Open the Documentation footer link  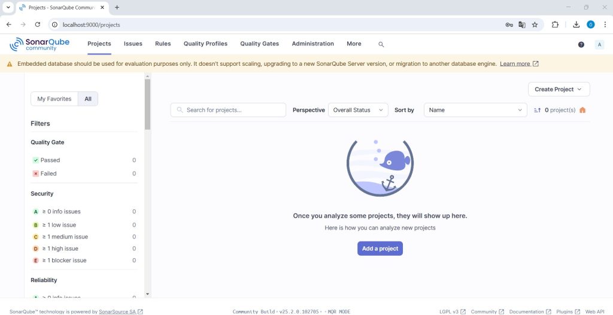(530, 311)
